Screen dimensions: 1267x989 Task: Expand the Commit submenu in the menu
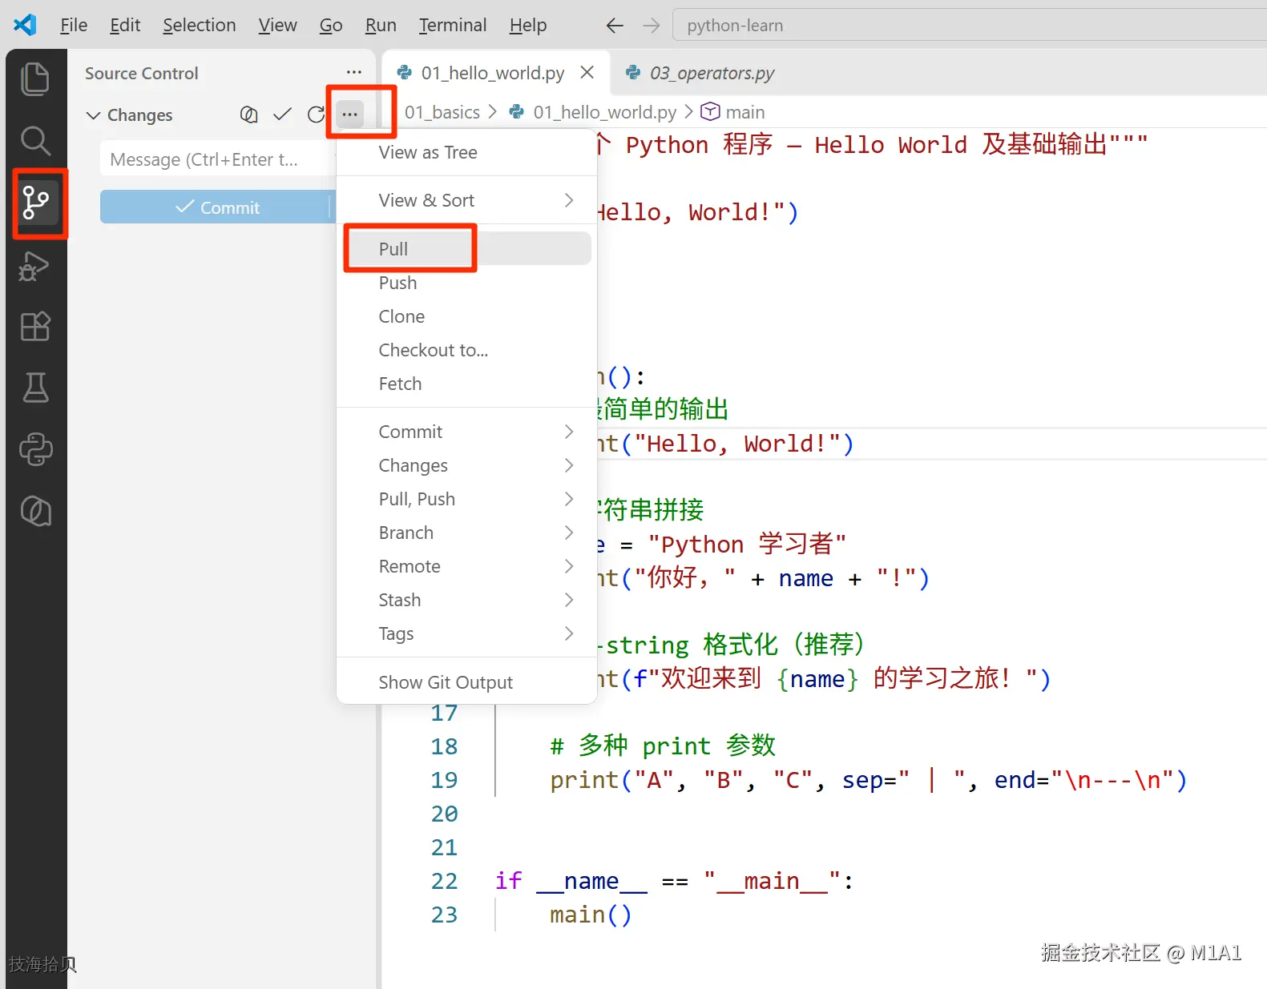pyautogui.click(x=466, y=432)
